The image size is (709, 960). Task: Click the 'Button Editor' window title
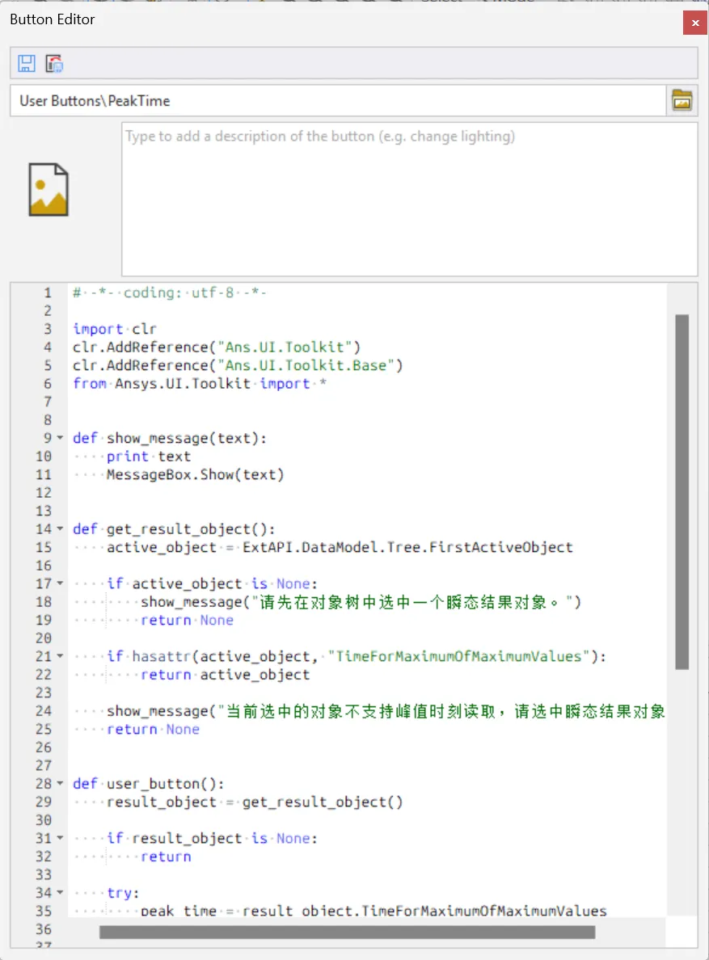click(x=52, y=19)
